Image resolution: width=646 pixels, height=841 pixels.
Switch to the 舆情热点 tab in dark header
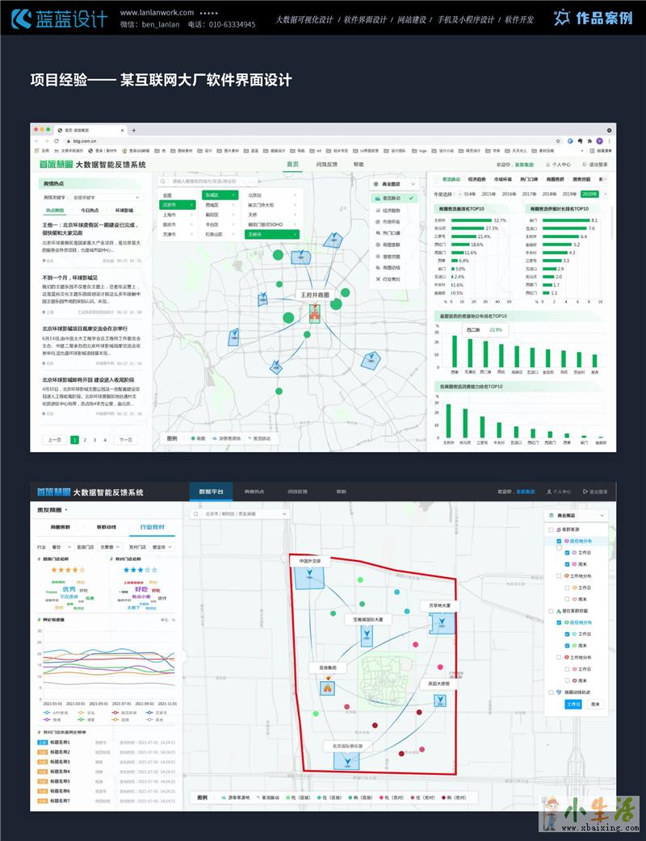tap(254, 492)
